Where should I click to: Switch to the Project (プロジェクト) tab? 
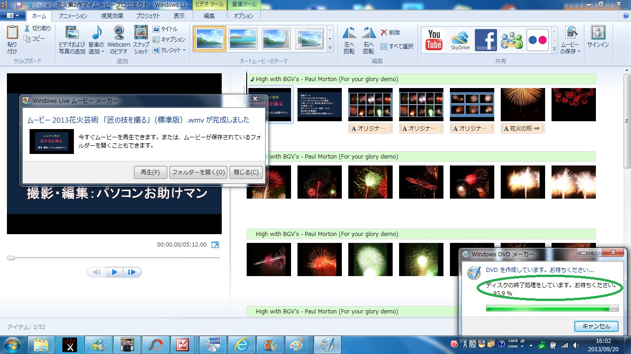[148, 16]
